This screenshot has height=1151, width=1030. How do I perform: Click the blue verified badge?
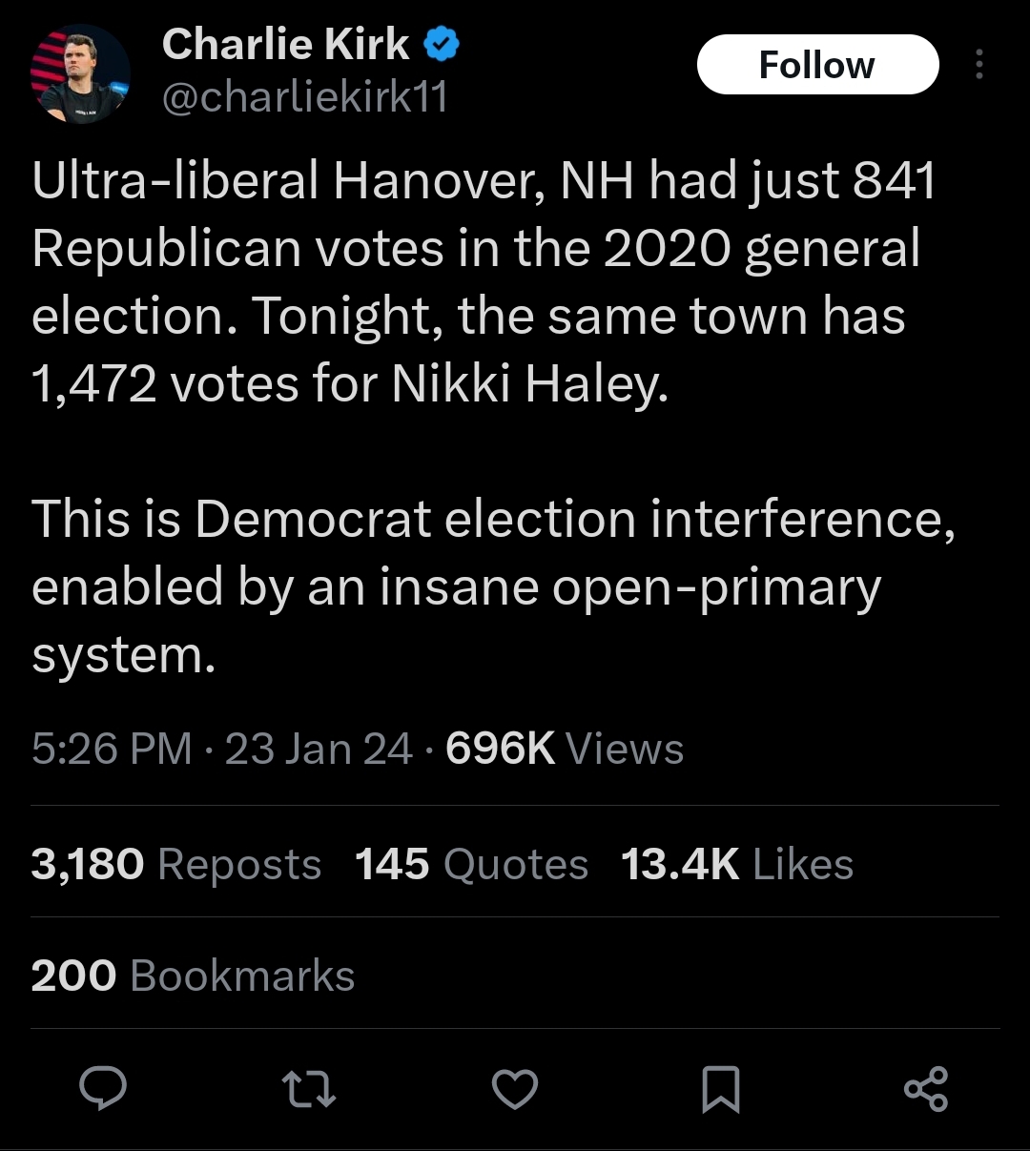441,44
